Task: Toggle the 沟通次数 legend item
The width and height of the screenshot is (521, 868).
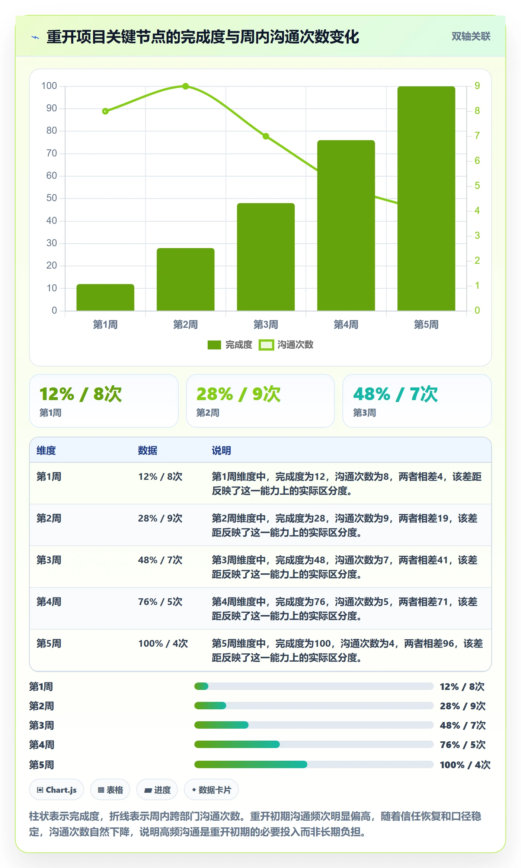Action: coord(286,345)
